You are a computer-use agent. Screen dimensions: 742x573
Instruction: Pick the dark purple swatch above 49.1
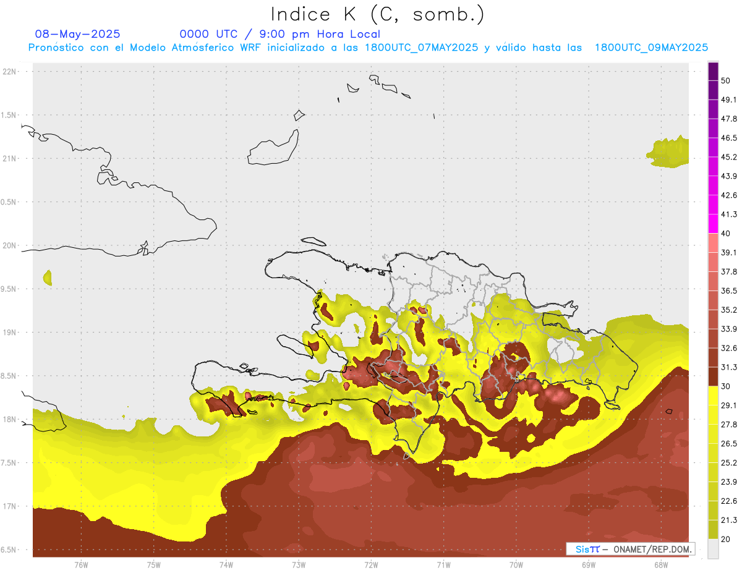click(713, 90)
